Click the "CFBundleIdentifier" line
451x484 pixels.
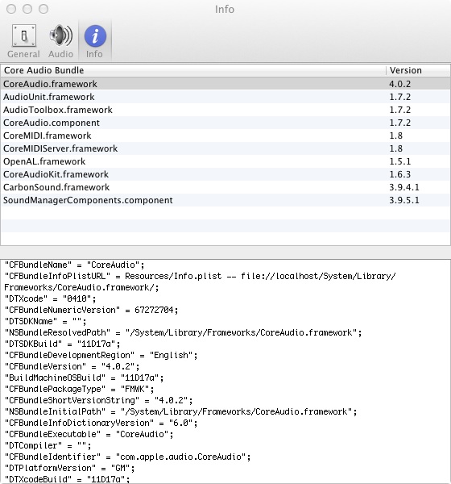127,457
